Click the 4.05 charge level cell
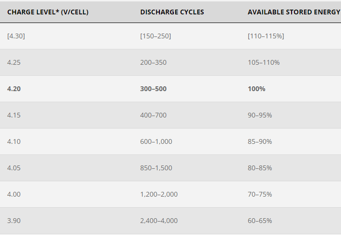The height and width of the screenshot is (235, 341). pos(14,168)
